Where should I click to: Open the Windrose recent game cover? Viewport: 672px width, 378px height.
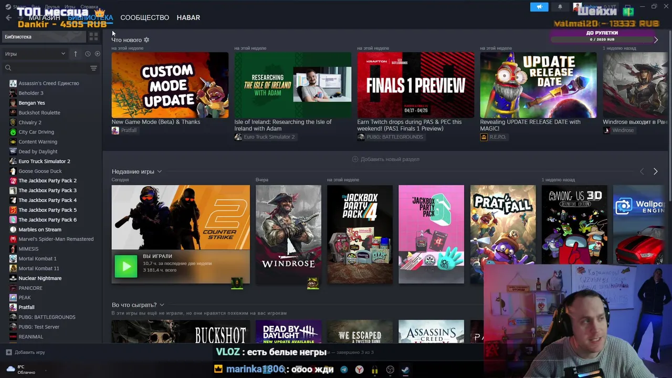point(288,234)
